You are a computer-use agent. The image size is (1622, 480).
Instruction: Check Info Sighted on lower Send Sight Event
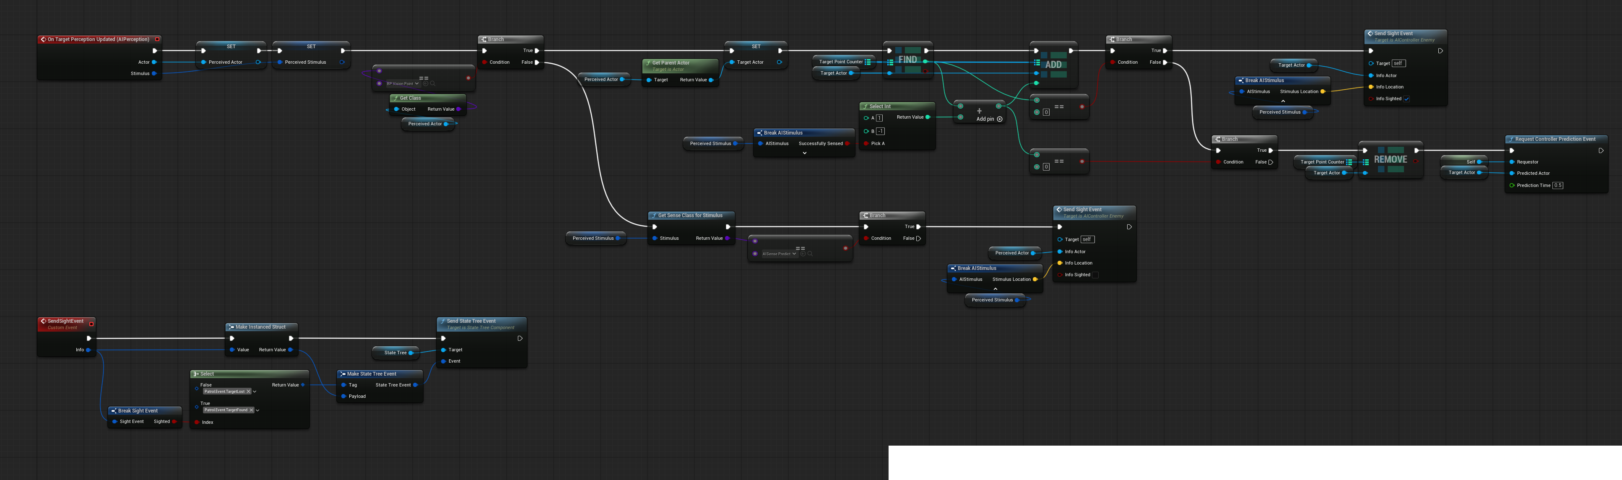coord(1096,275)
